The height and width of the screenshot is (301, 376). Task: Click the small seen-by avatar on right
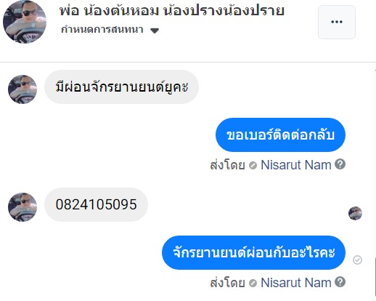355,213
